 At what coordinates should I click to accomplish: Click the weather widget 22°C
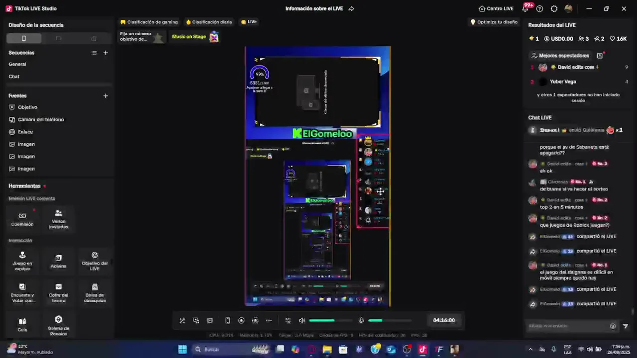point(30,349)
